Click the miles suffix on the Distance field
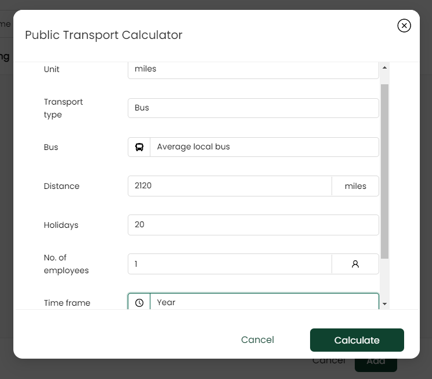Screen dimensions: 432x379 [355, 186]
